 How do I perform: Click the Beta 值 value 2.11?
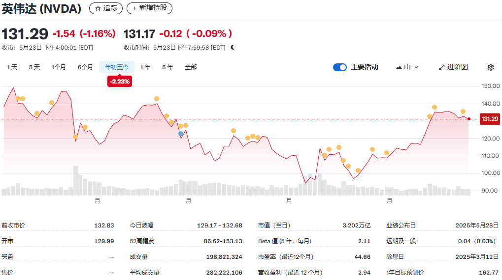click(365, 241)
